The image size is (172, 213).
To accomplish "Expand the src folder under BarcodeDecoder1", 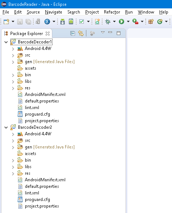I will click(x=13, y=55).
